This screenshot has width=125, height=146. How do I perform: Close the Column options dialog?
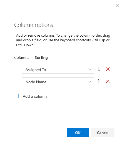117,6
